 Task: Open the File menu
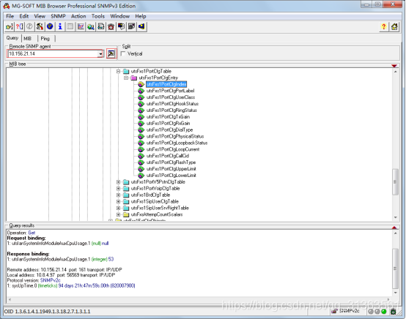point(10,16)
